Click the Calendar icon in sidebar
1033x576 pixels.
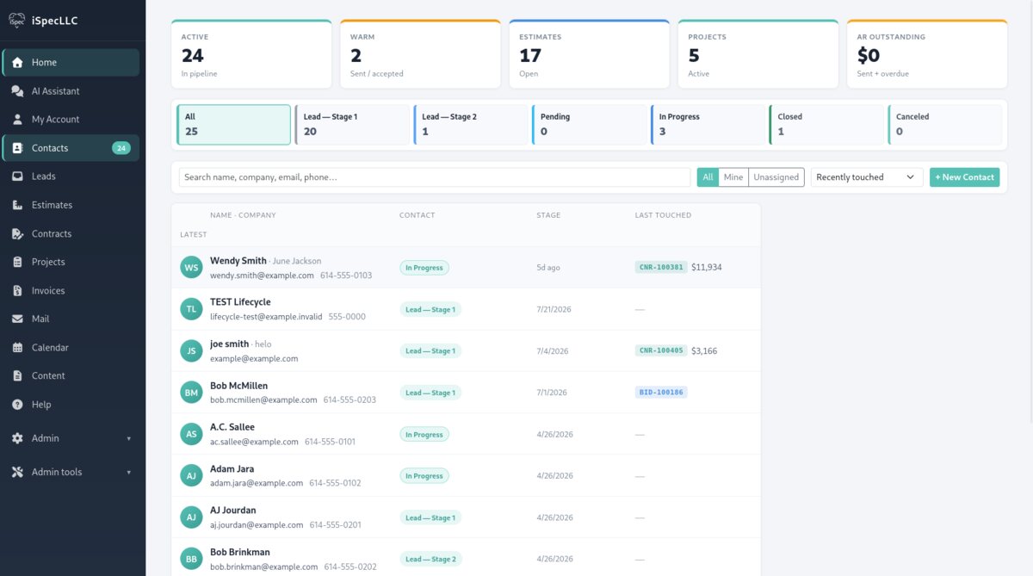click(x=17, y=347)
